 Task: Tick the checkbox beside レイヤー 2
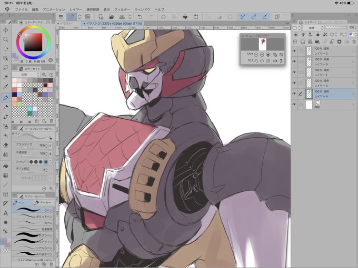[301, 51]
